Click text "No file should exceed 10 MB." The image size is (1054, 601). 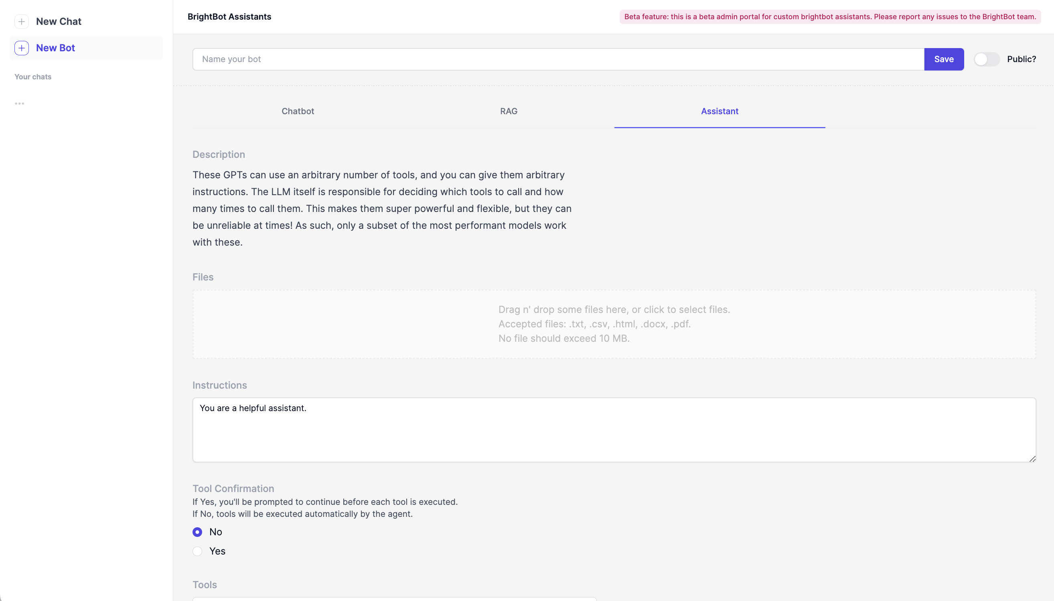[563, 338]
